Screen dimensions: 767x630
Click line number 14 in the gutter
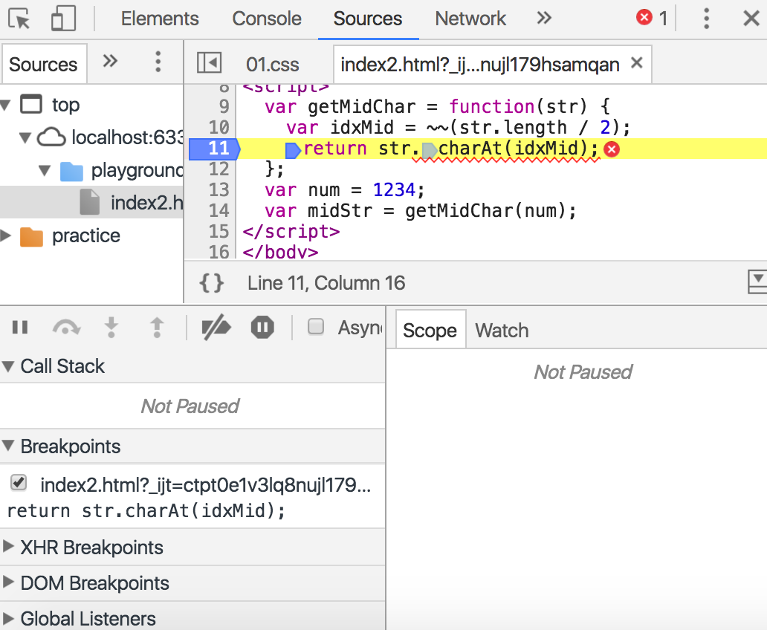(x=219, y=211)
